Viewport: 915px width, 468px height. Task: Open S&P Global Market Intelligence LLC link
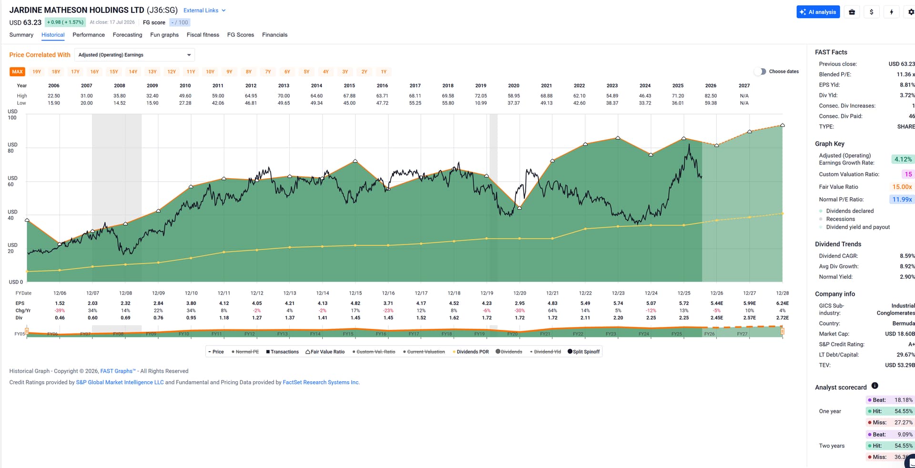point(120,382)
